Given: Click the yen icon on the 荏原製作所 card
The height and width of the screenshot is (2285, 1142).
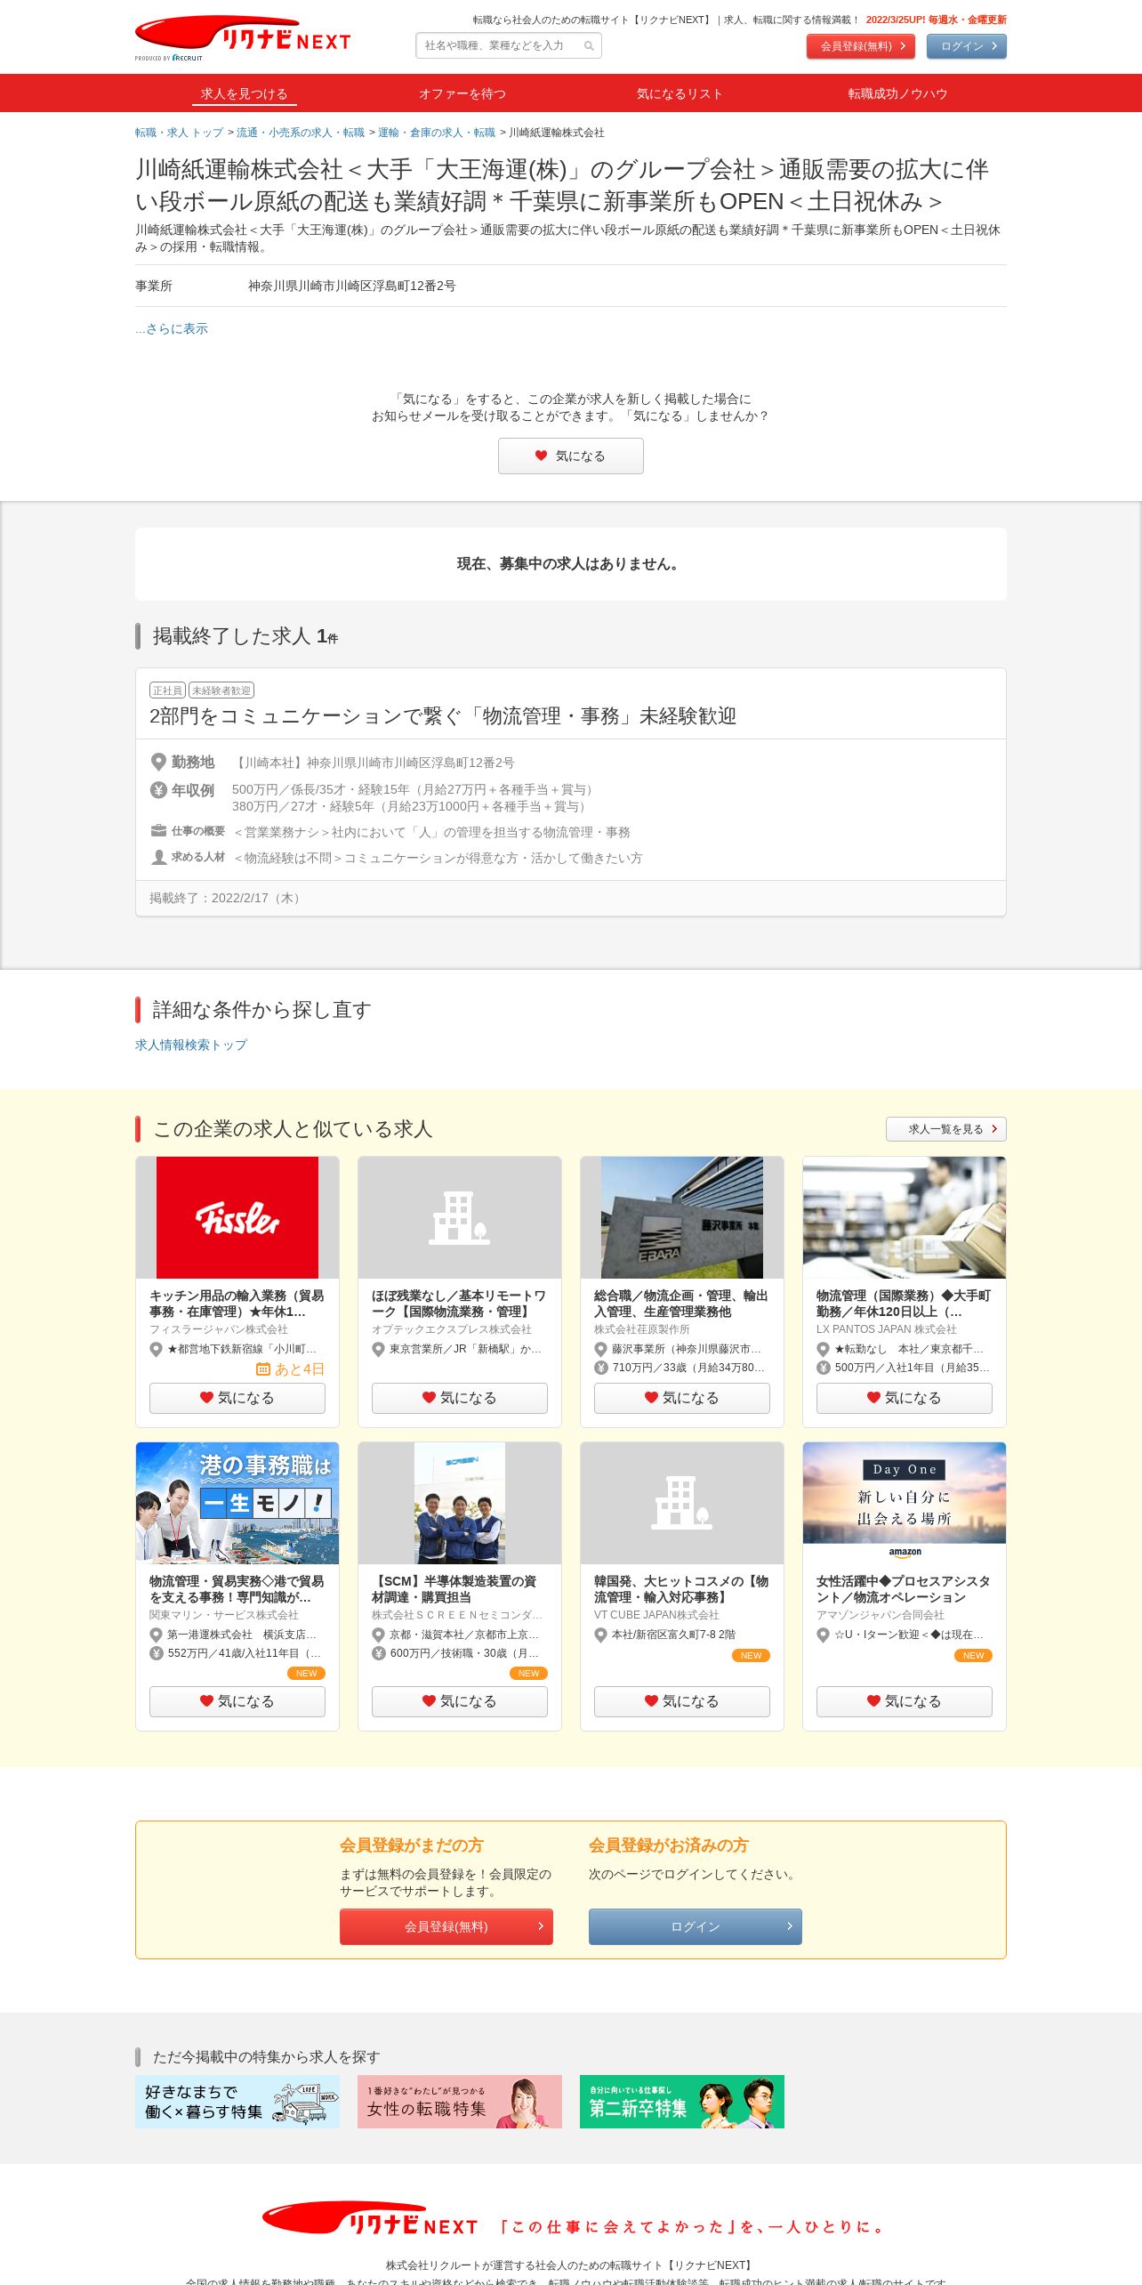Looking at the screenshot, I should [x=600, y=1368].
